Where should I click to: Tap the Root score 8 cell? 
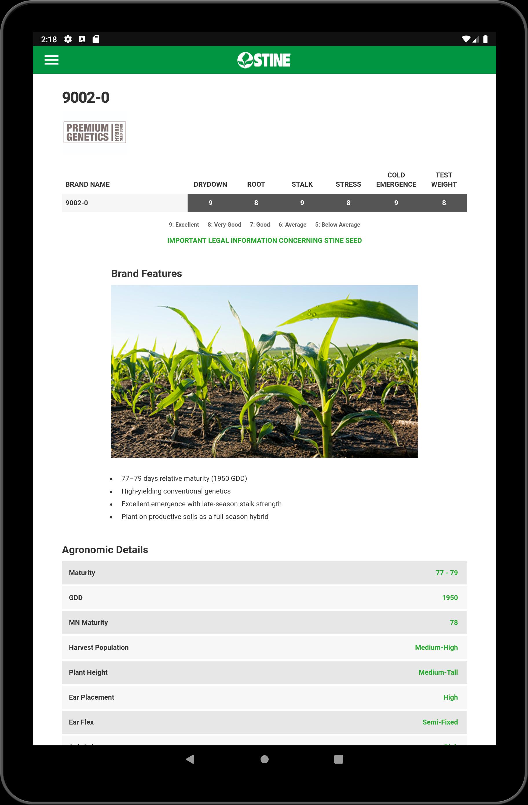pyautogui.click(x=256, y=203)
